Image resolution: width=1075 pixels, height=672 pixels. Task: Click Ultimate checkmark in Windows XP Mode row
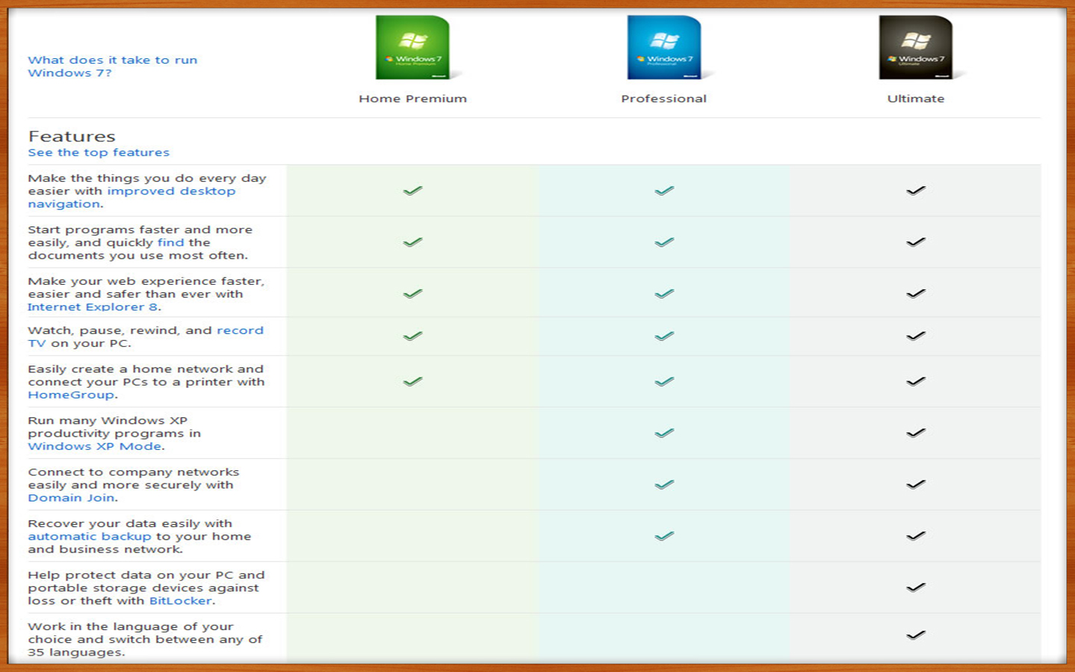[x=916, y=434]
